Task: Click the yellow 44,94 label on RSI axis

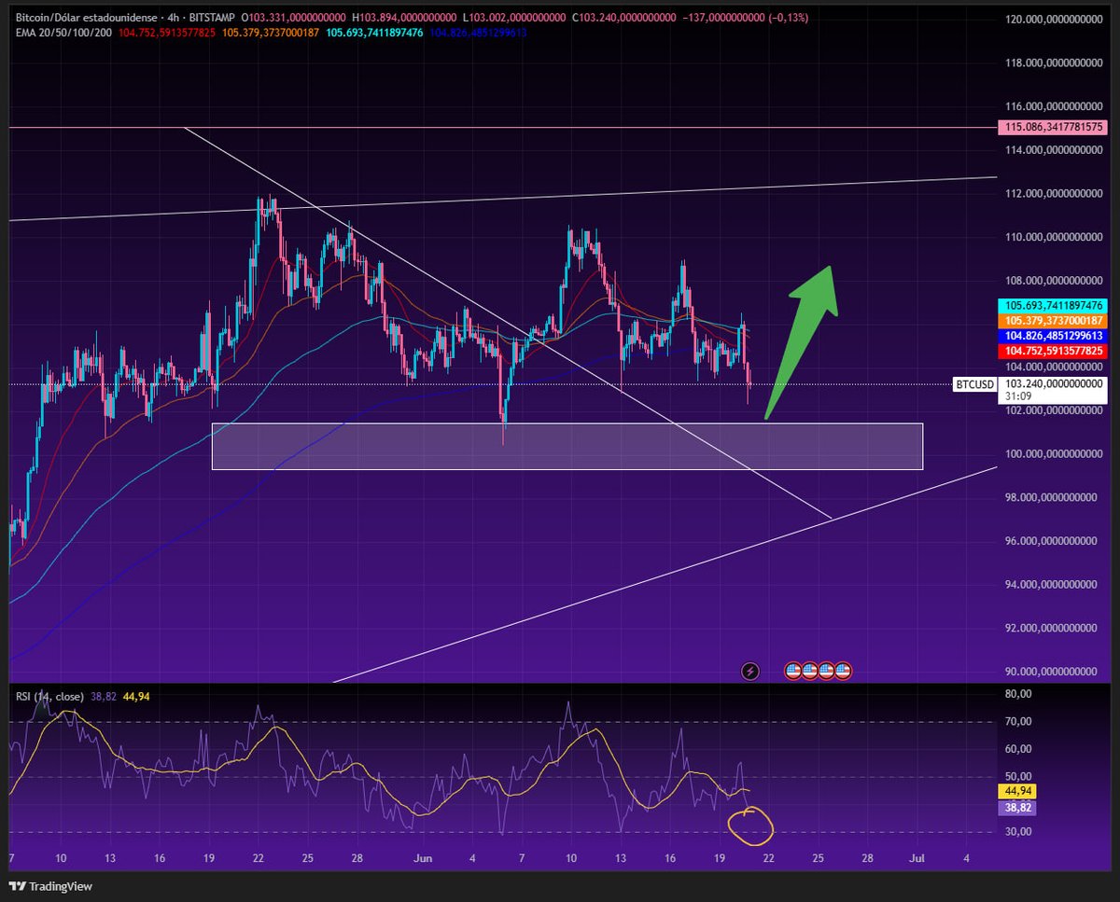Action: tap(1019, 791)
